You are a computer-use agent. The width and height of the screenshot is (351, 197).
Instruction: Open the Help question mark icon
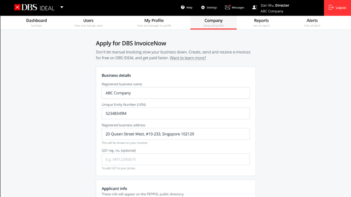pos(183,7)
